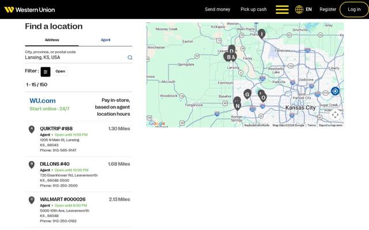Viewport: 369px width, 230px height.
Task: Open Pick up cash in header
Action: coord(254,9)
